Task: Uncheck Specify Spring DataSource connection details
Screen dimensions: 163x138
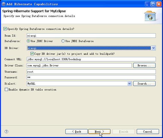Action: click(x=5, y=29)
